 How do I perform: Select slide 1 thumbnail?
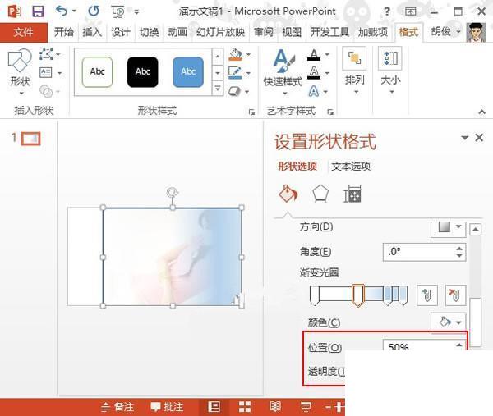[x=31, y=139]
